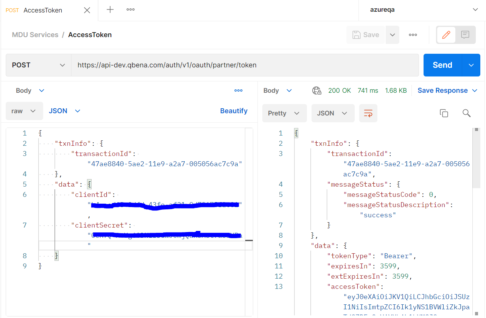Click the AccessToken request name

(x=90, y=35)
